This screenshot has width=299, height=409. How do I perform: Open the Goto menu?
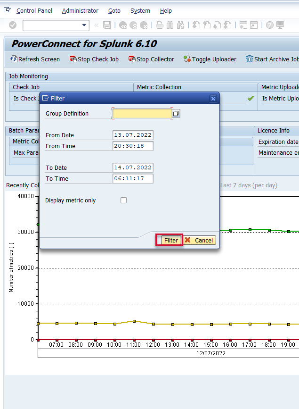[114, 10]
